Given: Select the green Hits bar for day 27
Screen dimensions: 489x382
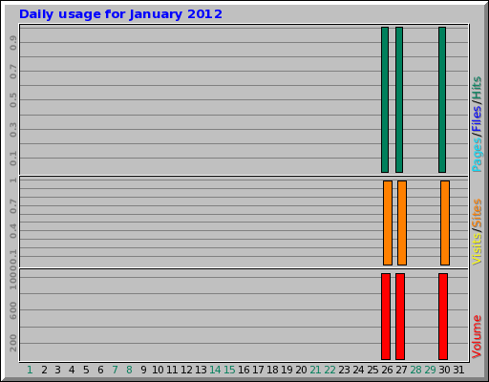Looking at the screenshot, I should (x=399, y=99).
